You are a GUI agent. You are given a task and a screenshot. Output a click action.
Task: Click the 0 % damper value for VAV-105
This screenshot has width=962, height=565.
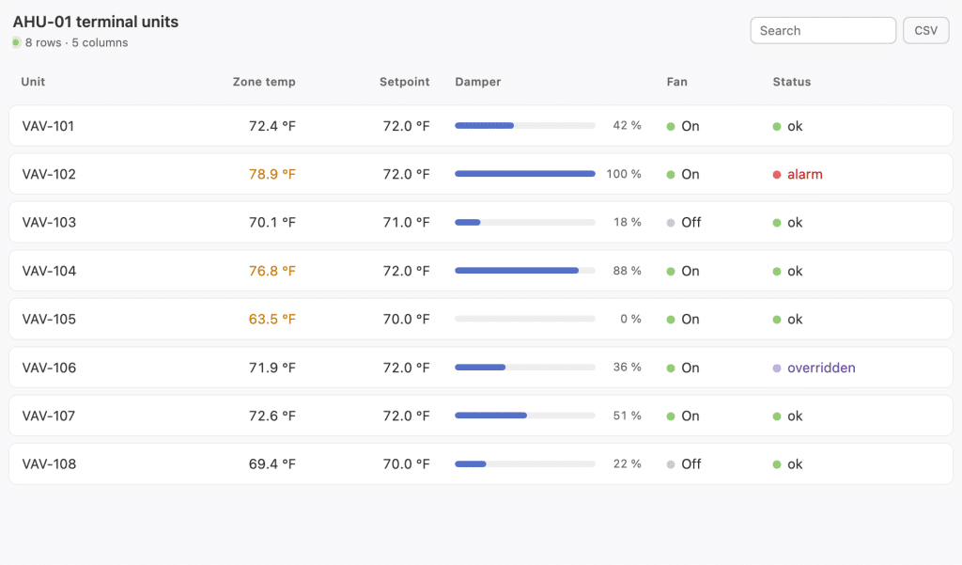click(630, 319)
